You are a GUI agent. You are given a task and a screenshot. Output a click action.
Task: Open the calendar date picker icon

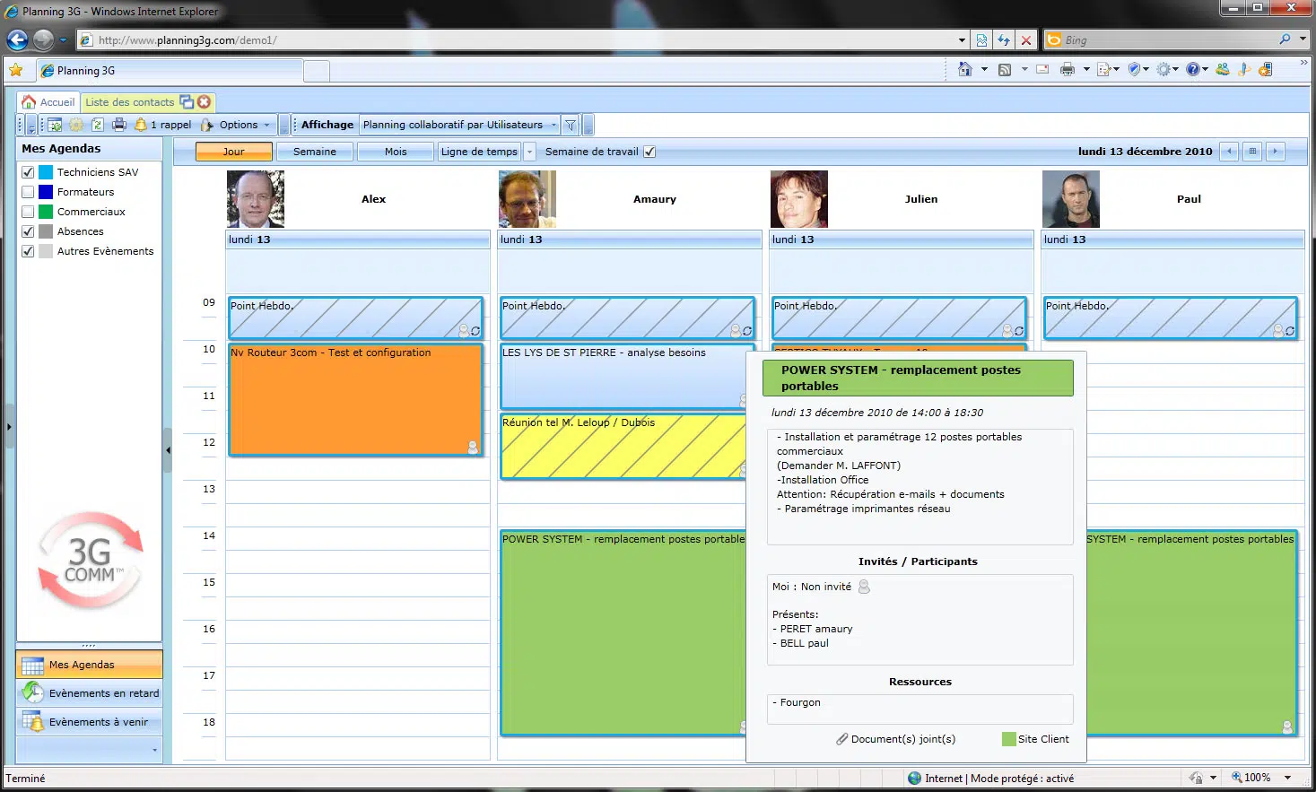1252,152
